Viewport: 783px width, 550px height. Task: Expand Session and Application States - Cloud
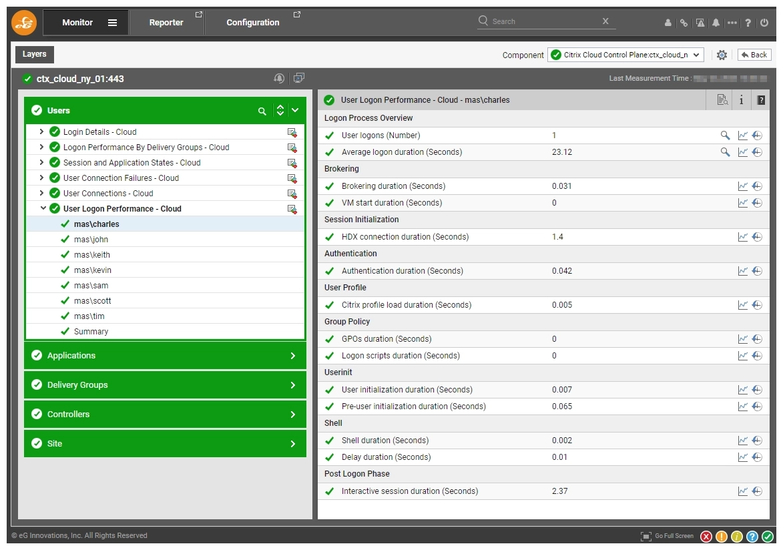[x=41, y=162]
